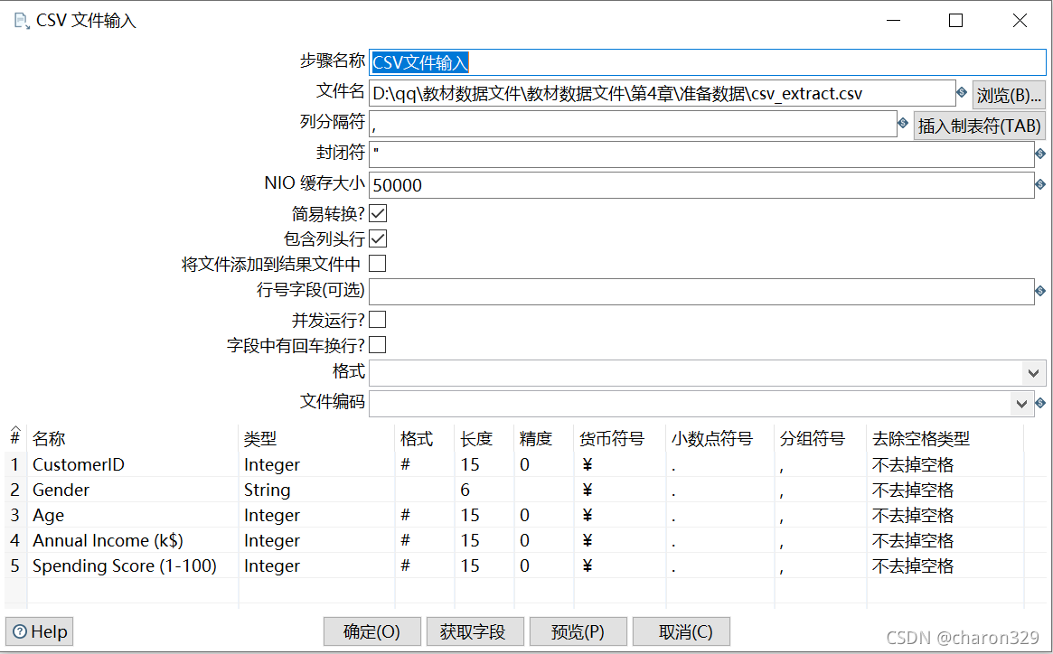1053x654 pixels.
Task: Click the variable icon beside the filename field
Action: pyautogui.click(x=962, y=93)
